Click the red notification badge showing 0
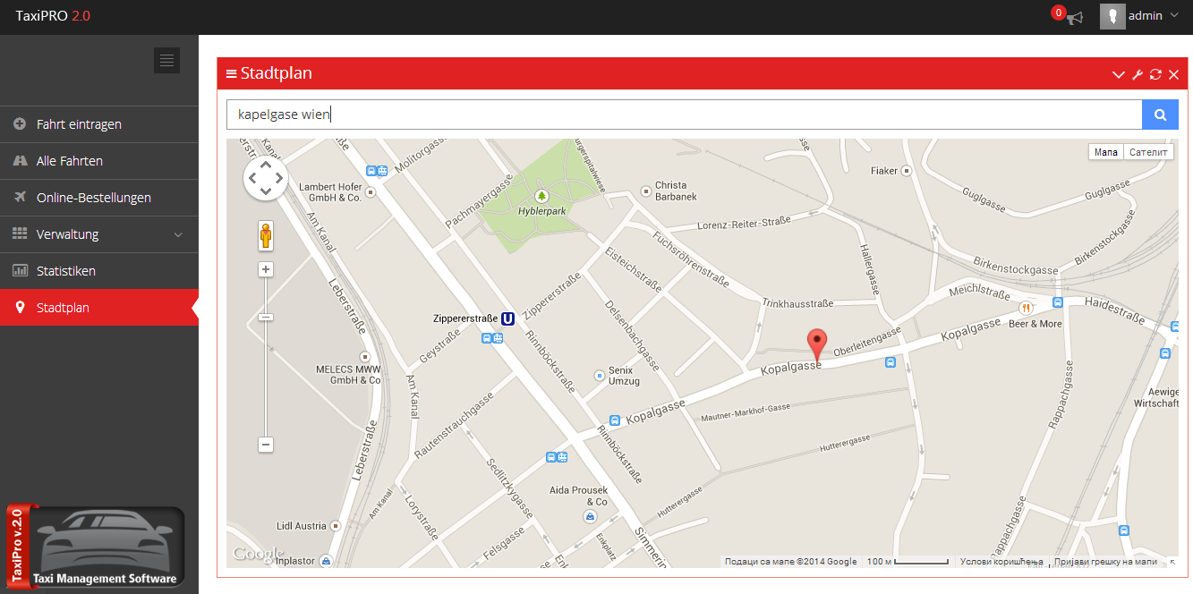The image size is (1193, 594). [1059, 13]
